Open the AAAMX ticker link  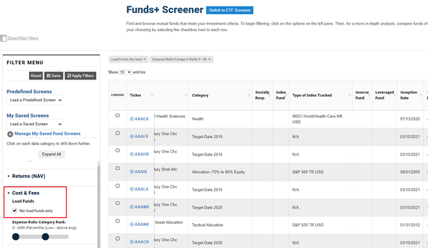(142, 207)
